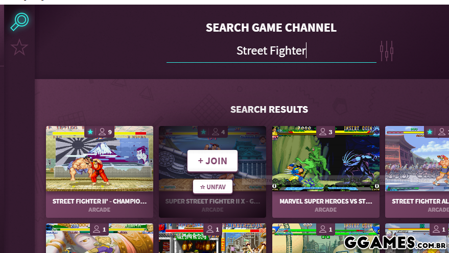The height and width of the screenshot is (253, 449).
Task: Select the Marvel Super Heroes VS title text
Action: pos(325,201)
